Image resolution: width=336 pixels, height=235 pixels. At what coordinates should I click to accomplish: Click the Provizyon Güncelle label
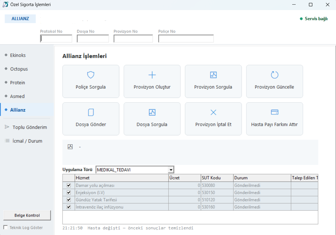pos(274,87)
